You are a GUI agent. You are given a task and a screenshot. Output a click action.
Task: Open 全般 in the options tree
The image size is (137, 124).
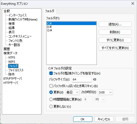[x=7, y=11]
